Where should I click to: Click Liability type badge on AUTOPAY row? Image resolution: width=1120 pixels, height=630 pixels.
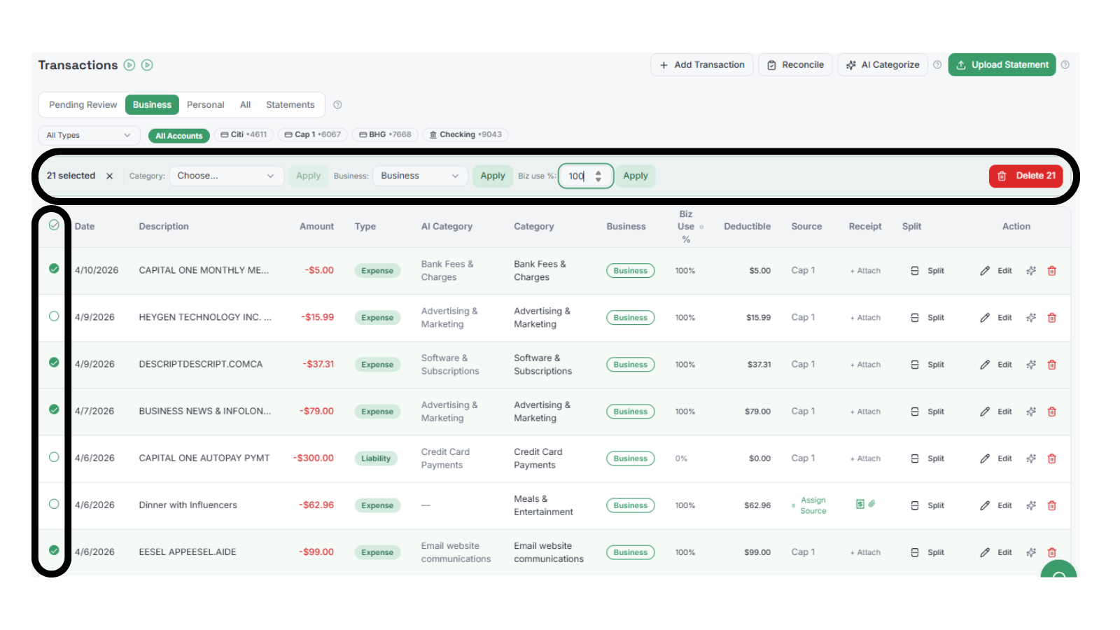tap(376, 458)
